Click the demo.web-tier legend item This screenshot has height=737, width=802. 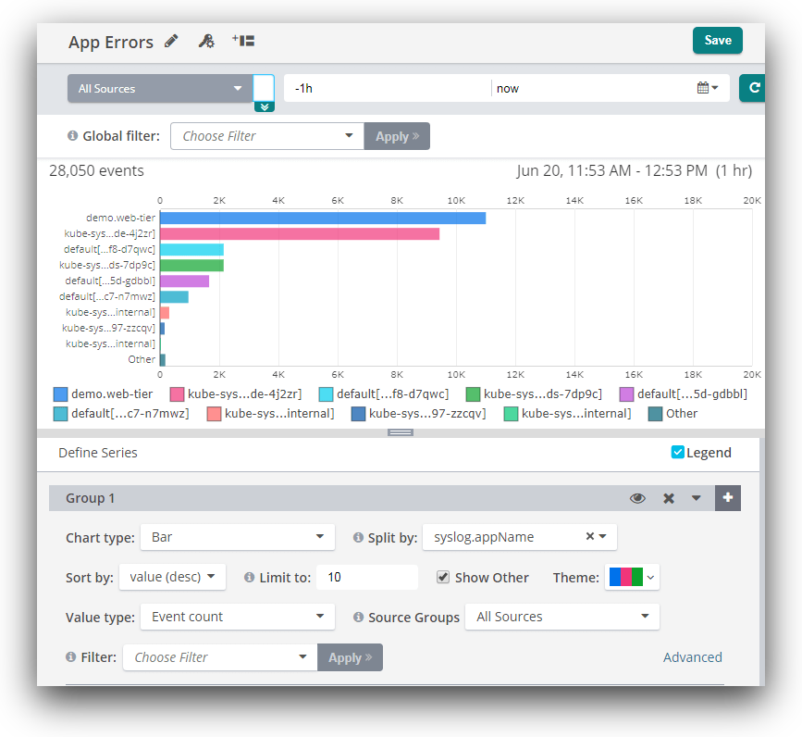click(x=104, y=393)
